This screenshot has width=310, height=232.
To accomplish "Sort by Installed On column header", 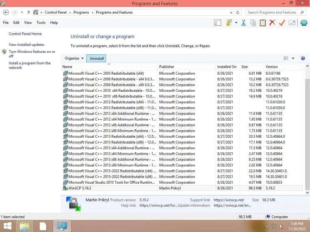I will [227, 67].
